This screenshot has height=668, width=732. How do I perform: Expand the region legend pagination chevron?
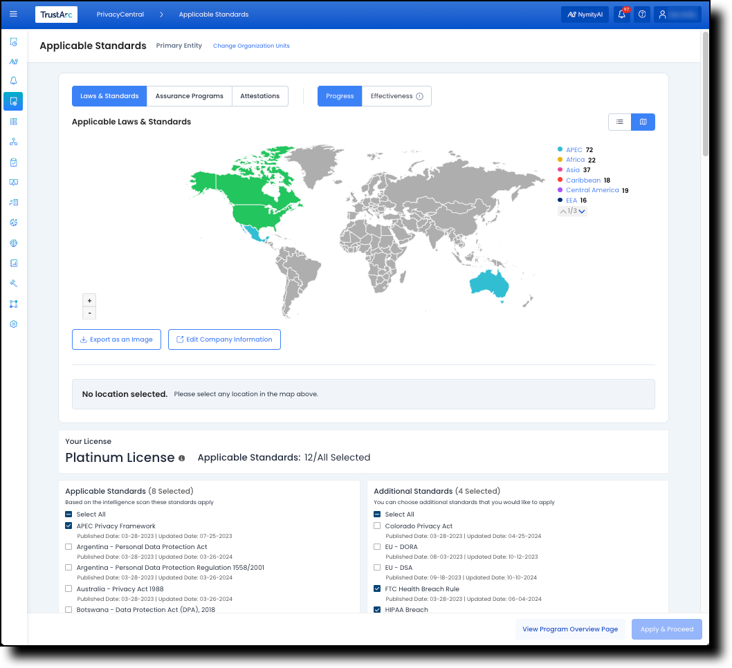point(581,211)
